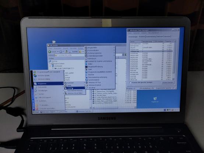
Task: Click the Windows Task-Manager taskbar button
Action: pyautogui.click(x=84, y=111)
